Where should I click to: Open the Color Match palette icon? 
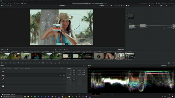click(6, 63)
